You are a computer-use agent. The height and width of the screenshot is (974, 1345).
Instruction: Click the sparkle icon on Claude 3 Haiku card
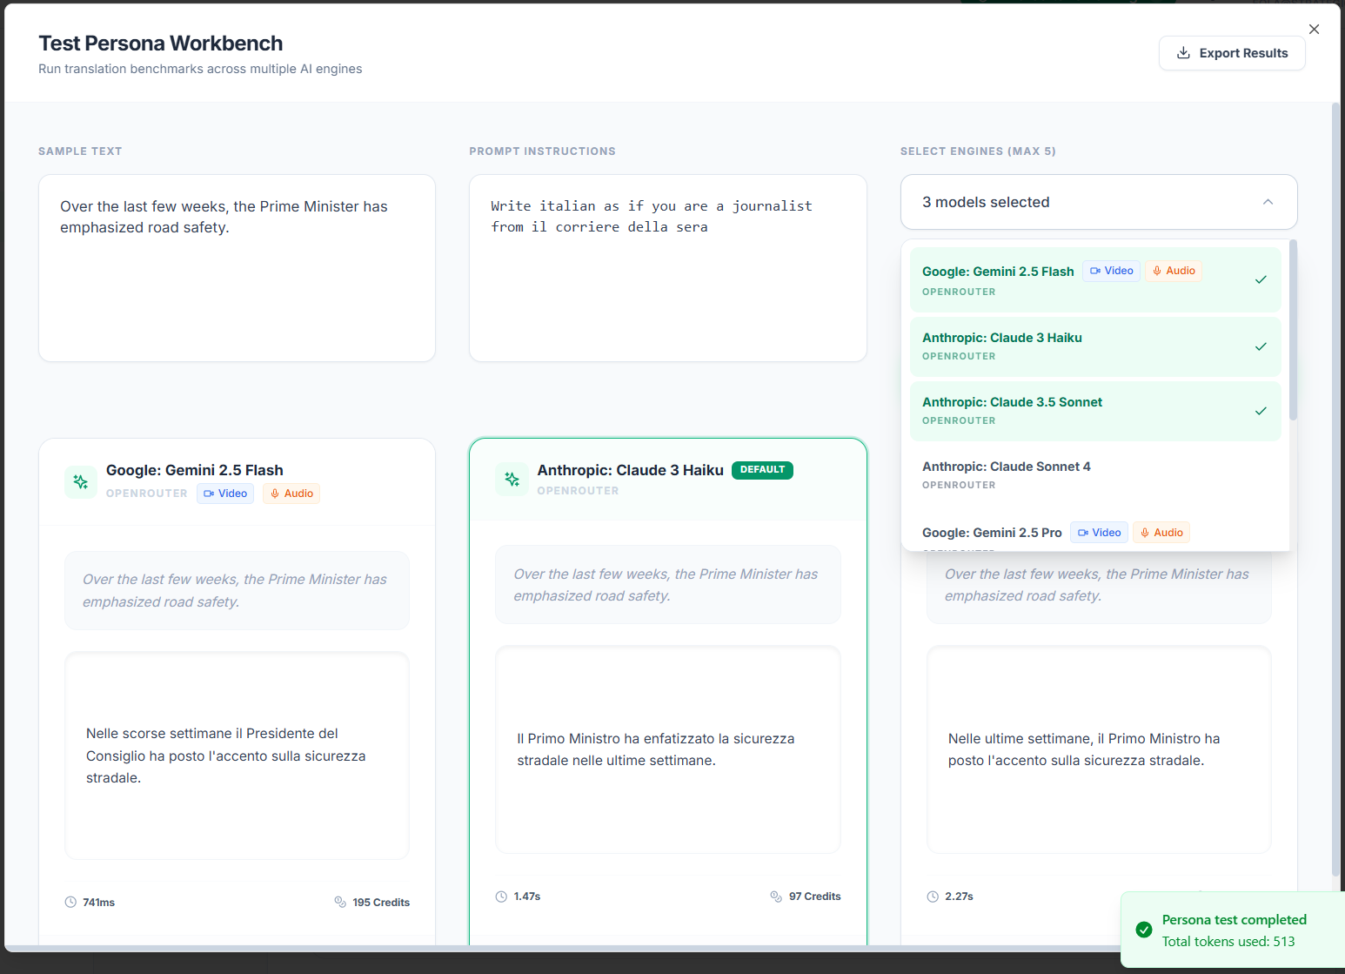pos(512,479)
